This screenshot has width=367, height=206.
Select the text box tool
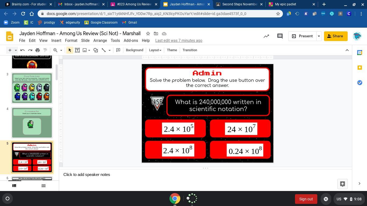pyautogui.click(x=77, y=50)
